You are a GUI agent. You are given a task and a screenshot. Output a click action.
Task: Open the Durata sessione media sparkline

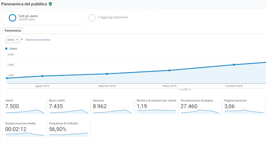click(x=25, y=135)
